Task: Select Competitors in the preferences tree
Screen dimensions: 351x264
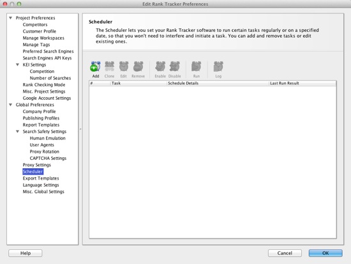Action: [35, 24]
